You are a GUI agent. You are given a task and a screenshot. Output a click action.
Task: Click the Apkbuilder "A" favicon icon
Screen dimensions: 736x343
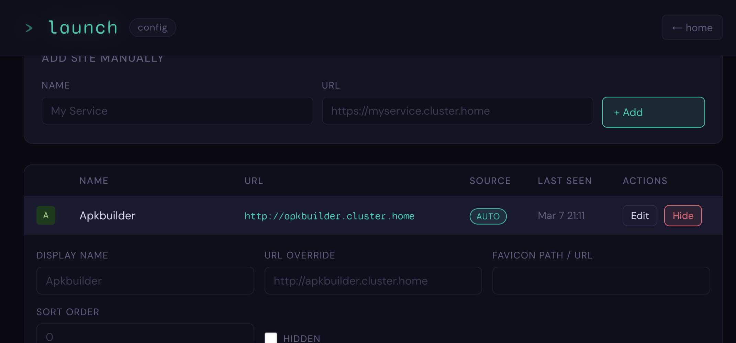pyautogui.click(x=46, y=216)
